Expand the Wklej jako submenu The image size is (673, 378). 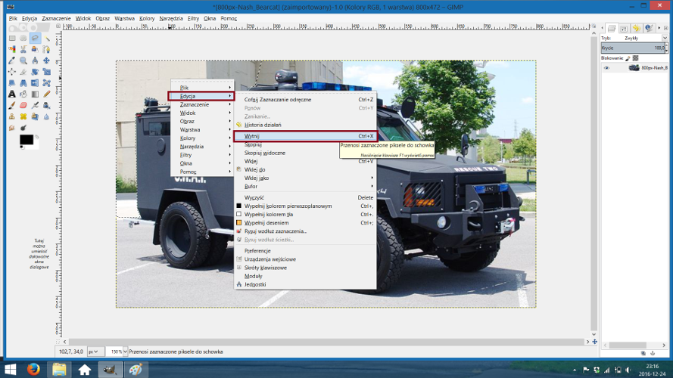click(305, 178)
